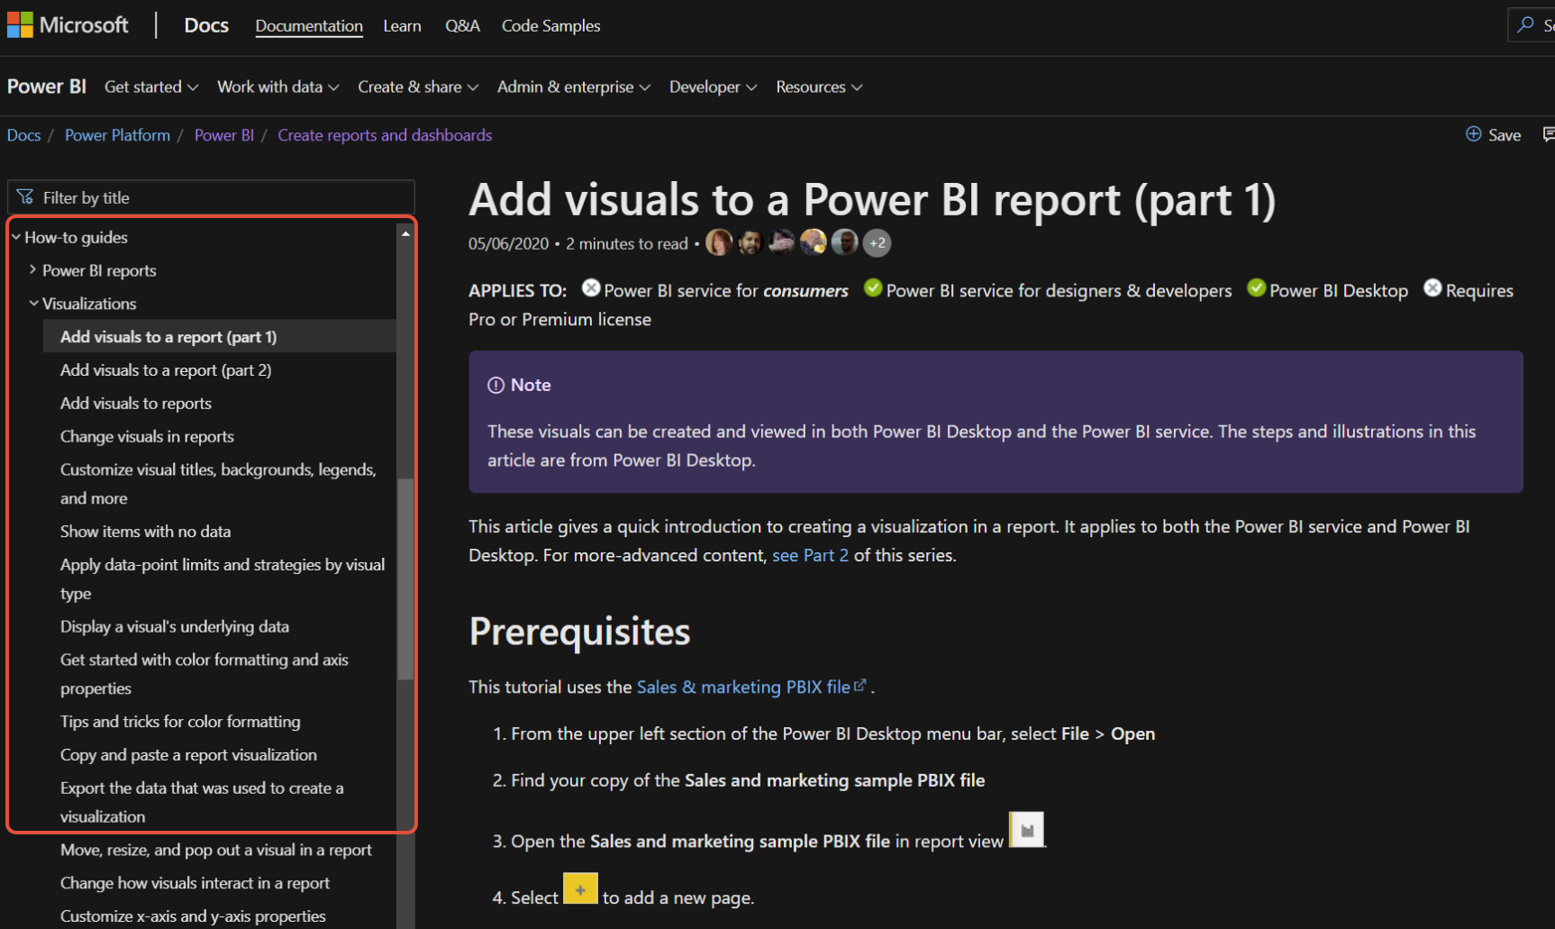Click the Docs brand link

point(206,25)
